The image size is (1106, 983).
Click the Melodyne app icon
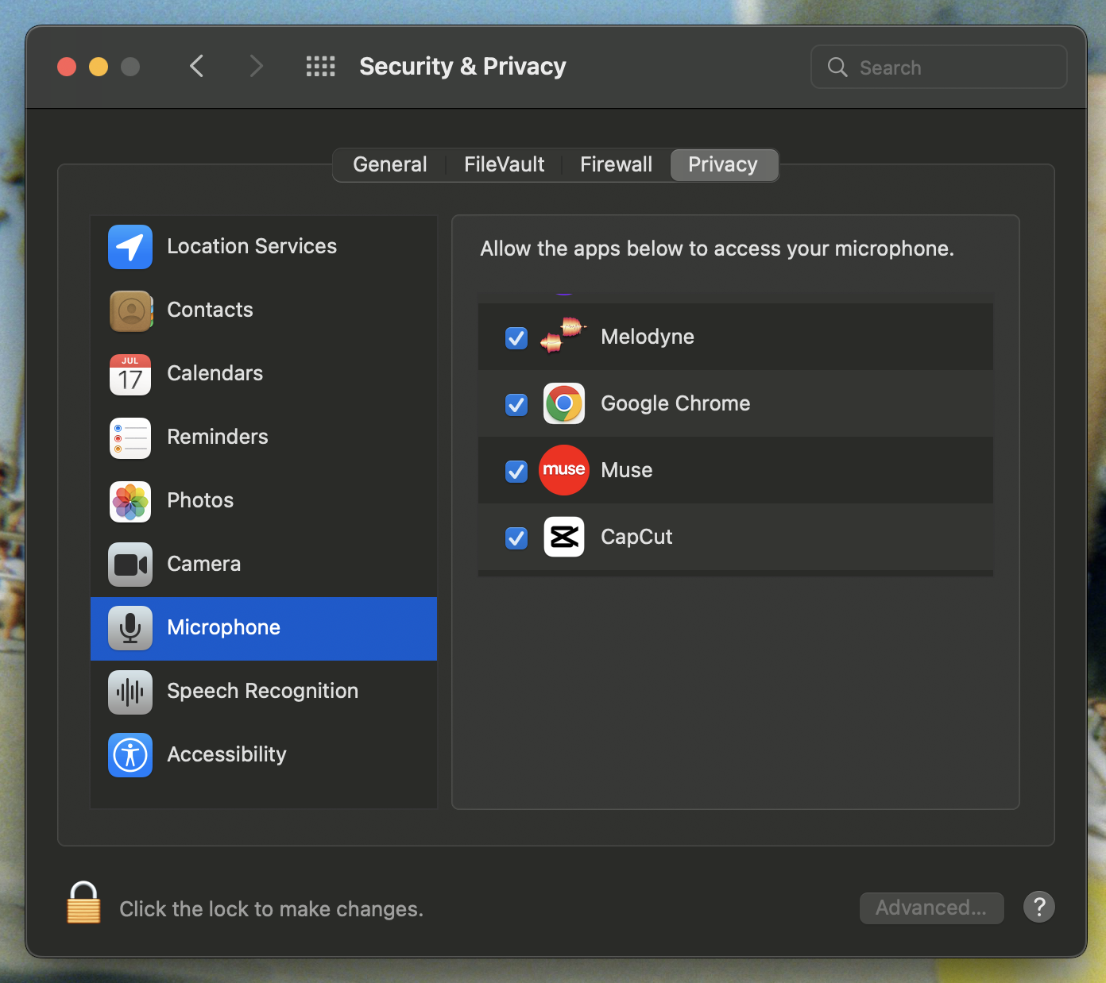(563, 336)
